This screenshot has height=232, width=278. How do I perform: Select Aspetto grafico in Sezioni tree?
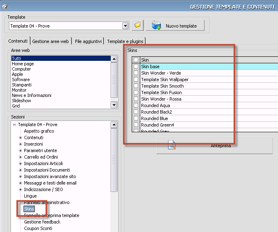coord(39,131)
